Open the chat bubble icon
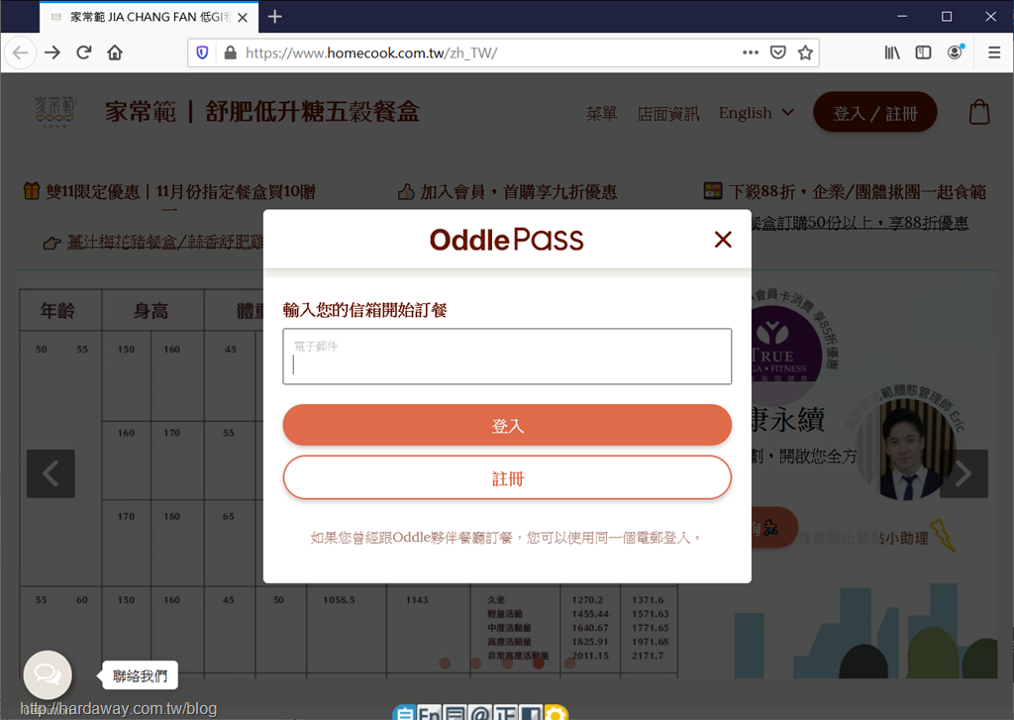Viewport: 1014px width, 720px height. tap(48, 674)
